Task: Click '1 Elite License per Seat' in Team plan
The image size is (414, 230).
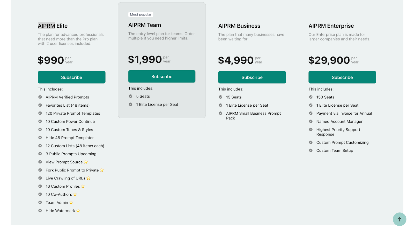Action: (x=157, y=105)
